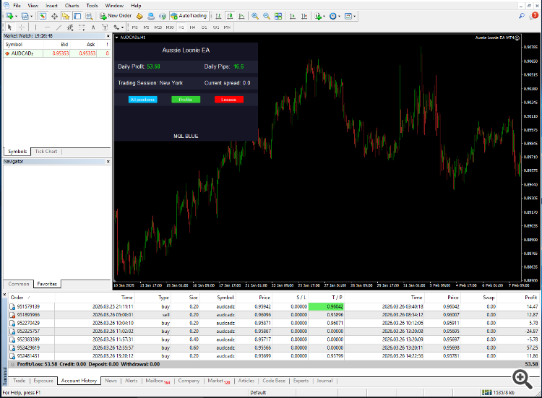Open the Exposure terminal tab

click(43, 381)
